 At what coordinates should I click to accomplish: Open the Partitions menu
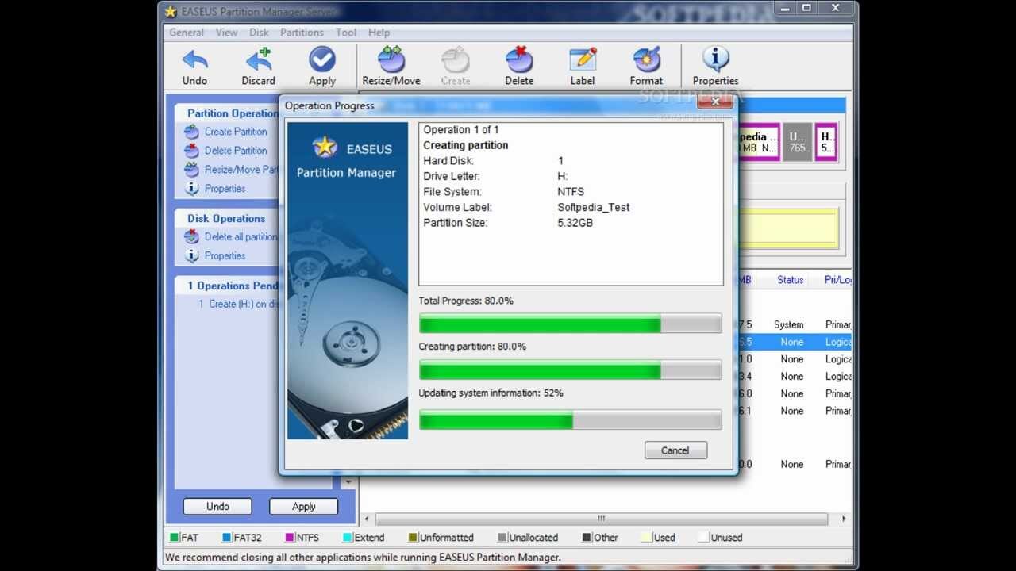(302, 33)
